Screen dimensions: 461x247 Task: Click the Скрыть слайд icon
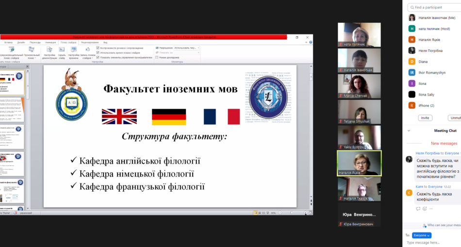click(62, 50)
